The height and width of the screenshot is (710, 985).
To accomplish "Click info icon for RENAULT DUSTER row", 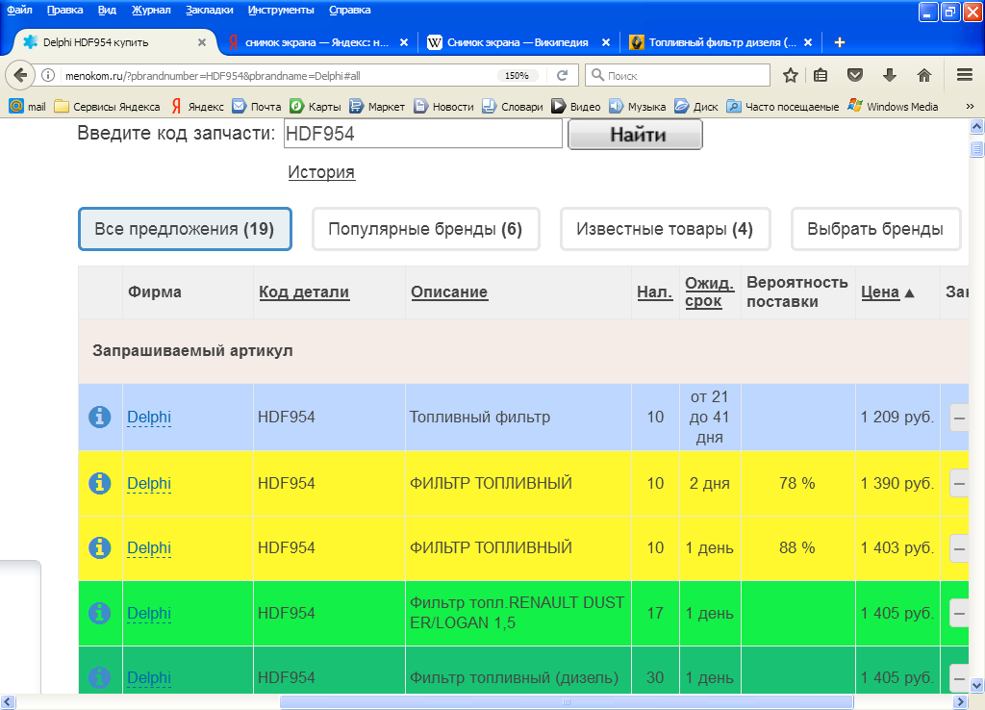I will [x=99, y=613].
